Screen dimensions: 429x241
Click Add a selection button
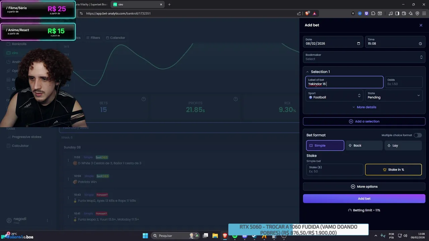pyautogui.click(x=364, y=122)
